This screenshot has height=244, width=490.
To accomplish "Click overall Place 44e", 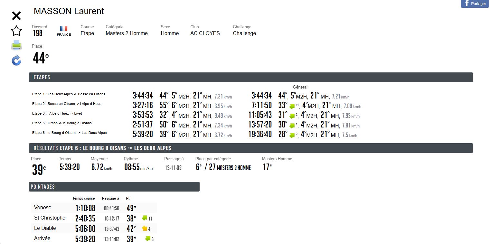I will tap(41, 58).
